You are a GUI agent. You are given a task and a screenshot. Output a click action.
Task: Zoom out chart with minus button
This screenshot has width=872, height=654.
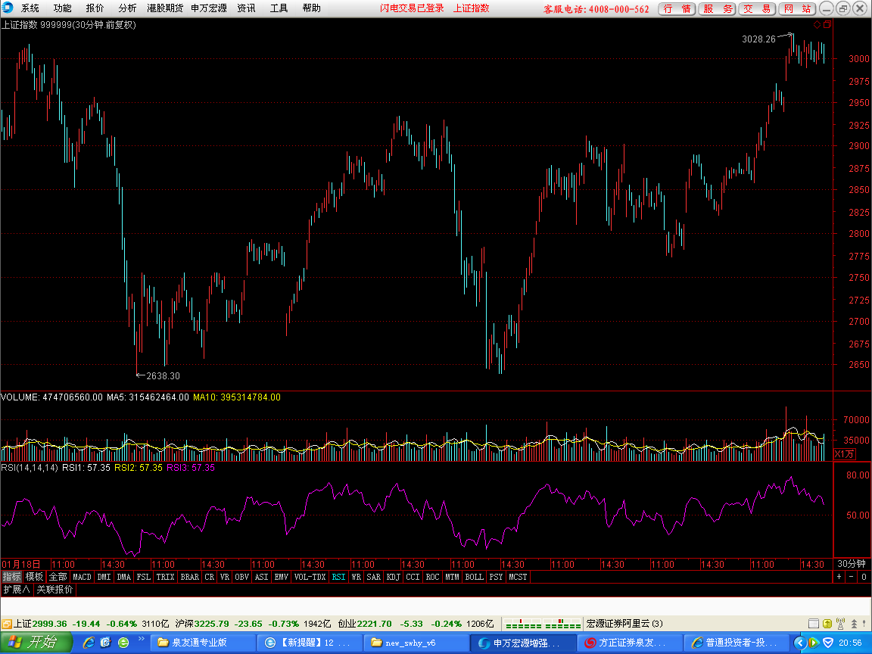(x=852, y=577)
